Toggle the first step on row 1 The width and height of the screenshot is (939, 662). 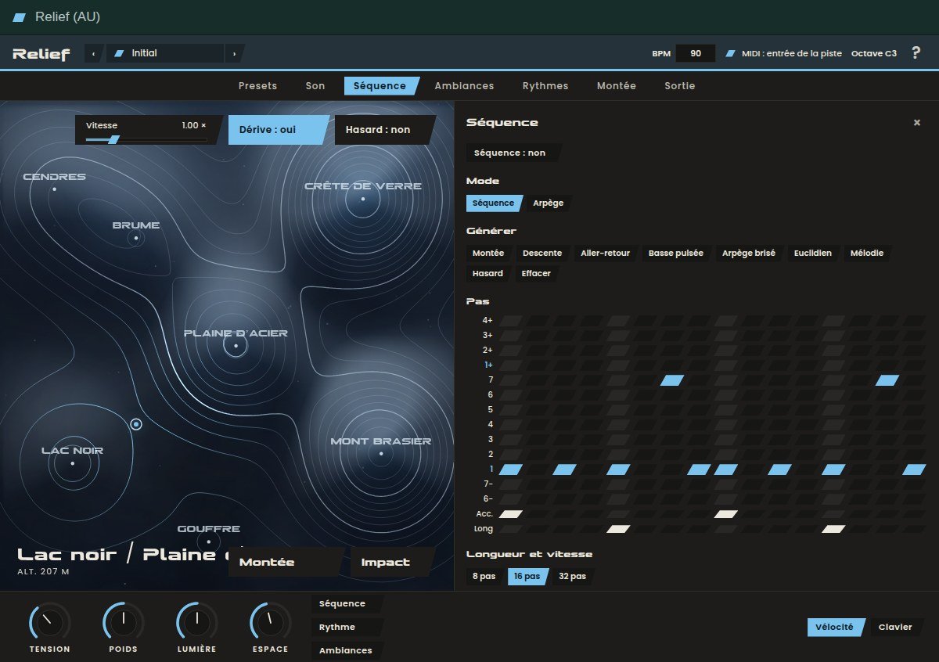[x=511, y=470]
